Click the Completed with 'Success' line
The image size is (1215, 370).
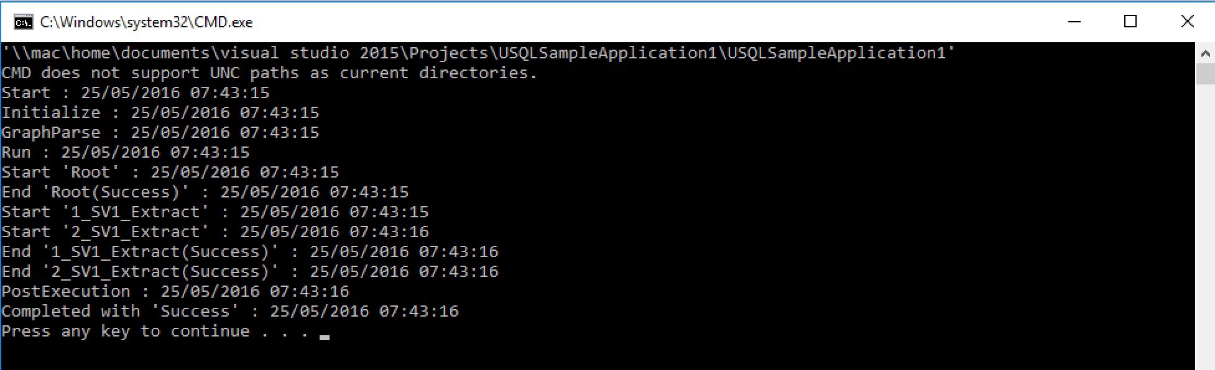click(229, 311)
